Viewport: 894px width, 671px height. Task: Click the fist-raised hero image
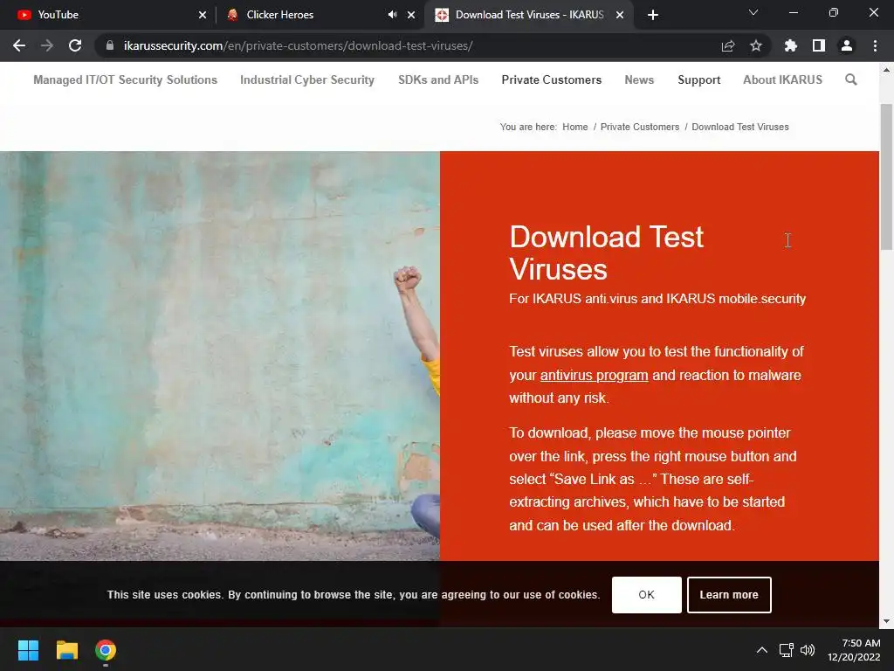pyautogui.click(x=219, y=356)
